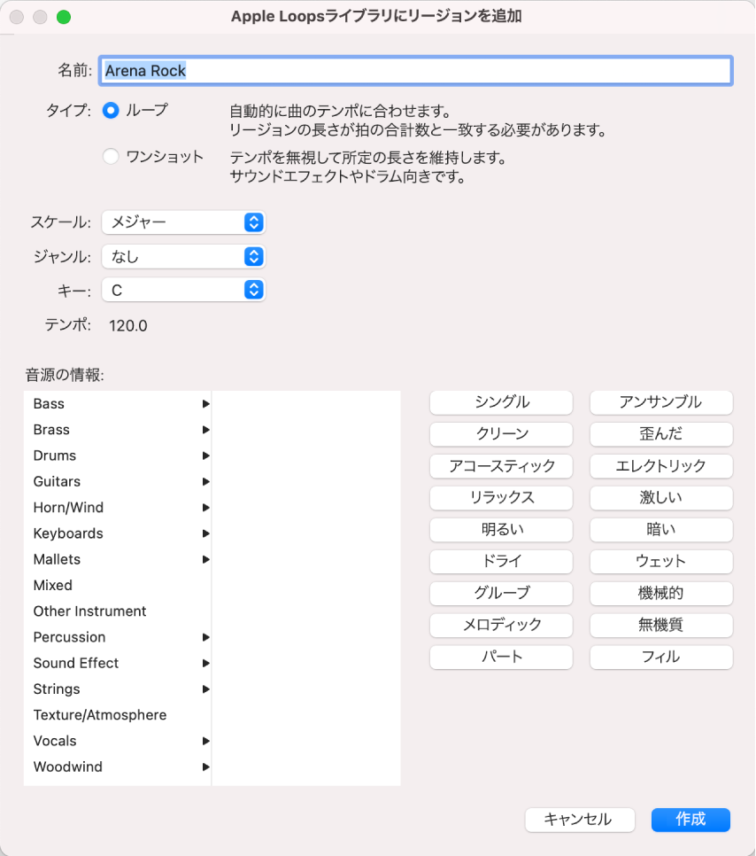This screenshot has width=756, height=856.
Task: Toggle the 激しい descriptor button
Action: click(661, 497)
